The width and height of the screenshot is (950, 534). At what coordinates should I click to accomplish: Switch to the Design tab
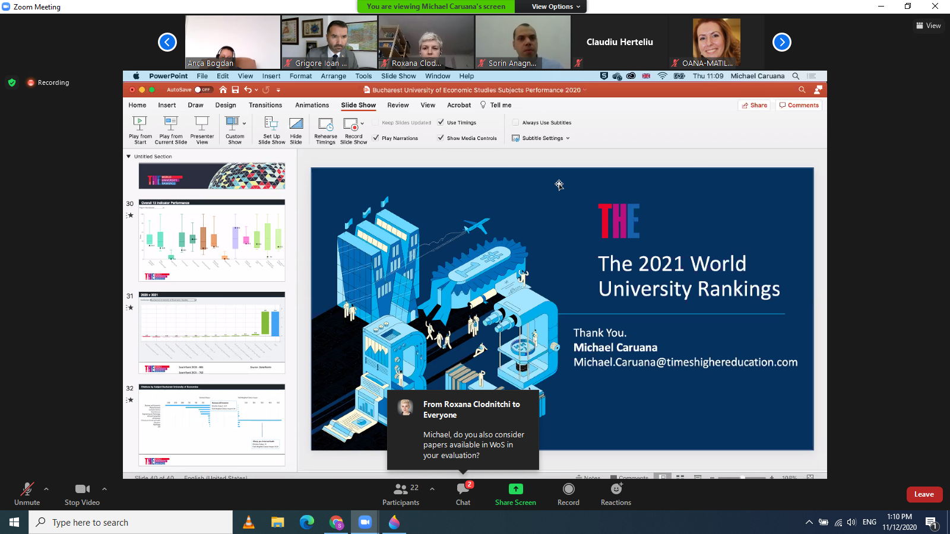226,105
